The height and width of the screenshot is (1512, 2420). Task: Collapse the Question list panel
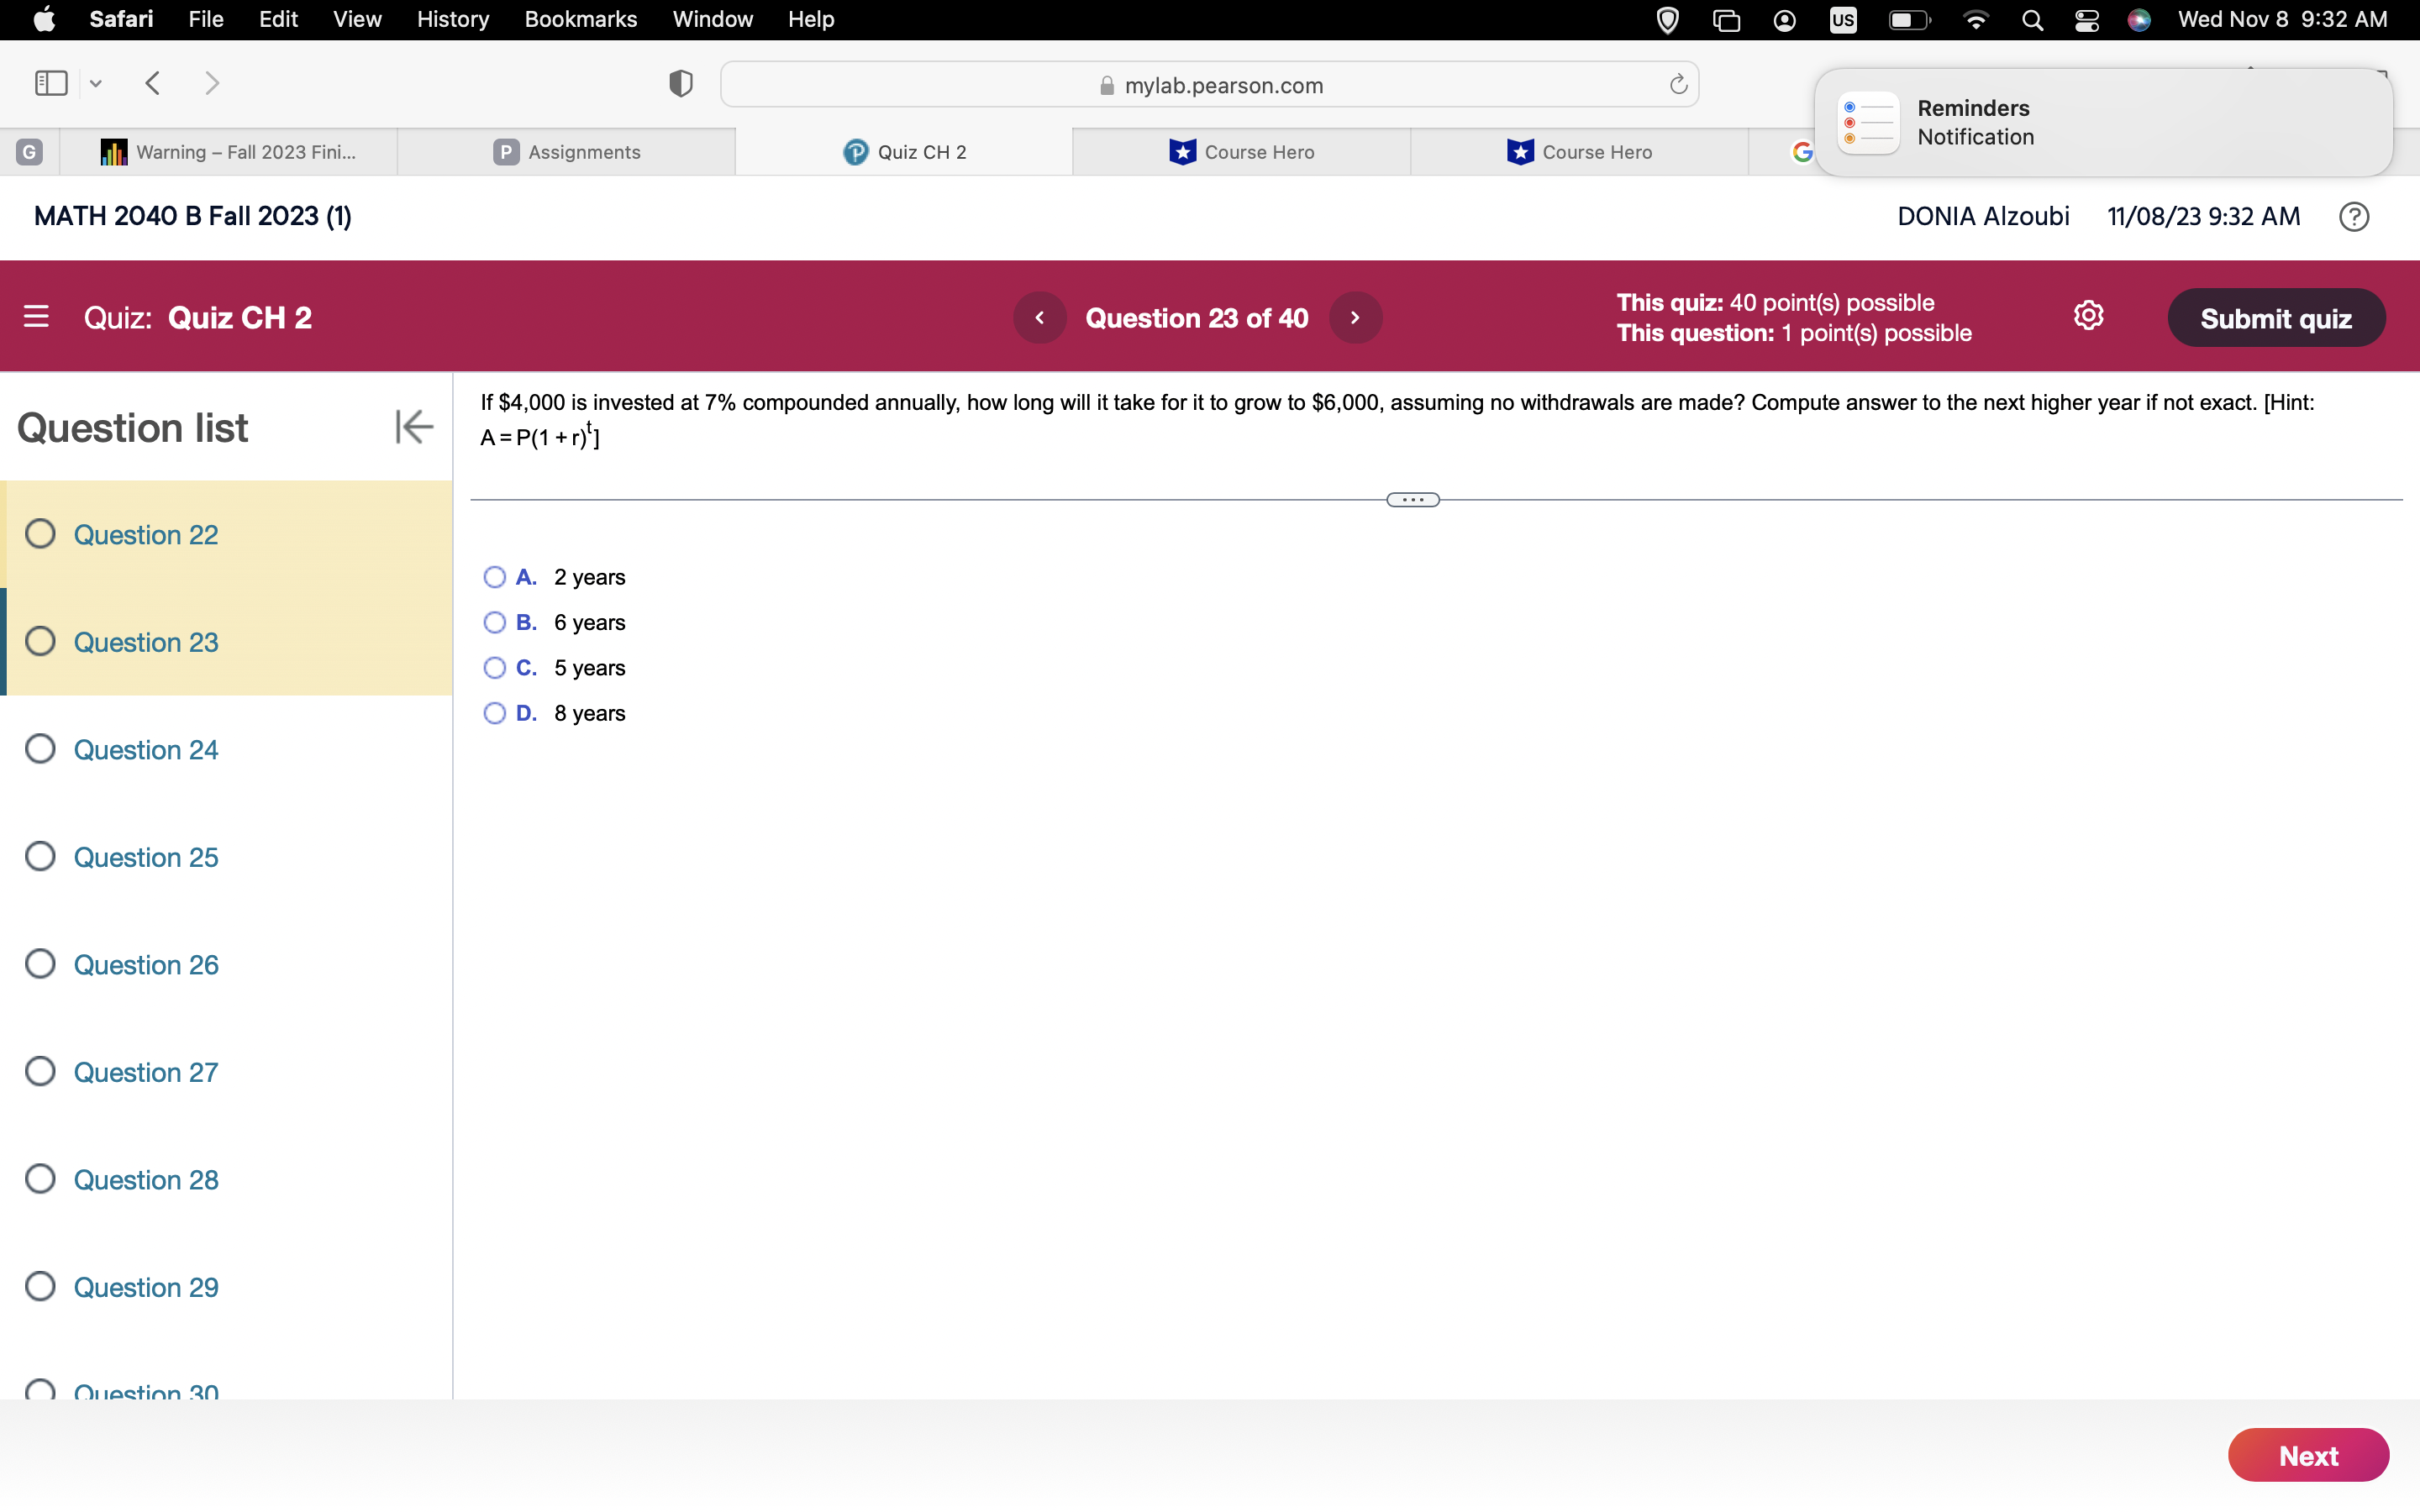(x=413, y=427)
